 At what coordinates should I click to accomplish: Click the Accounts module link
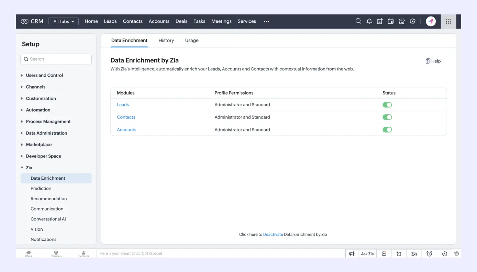(126, 130)
